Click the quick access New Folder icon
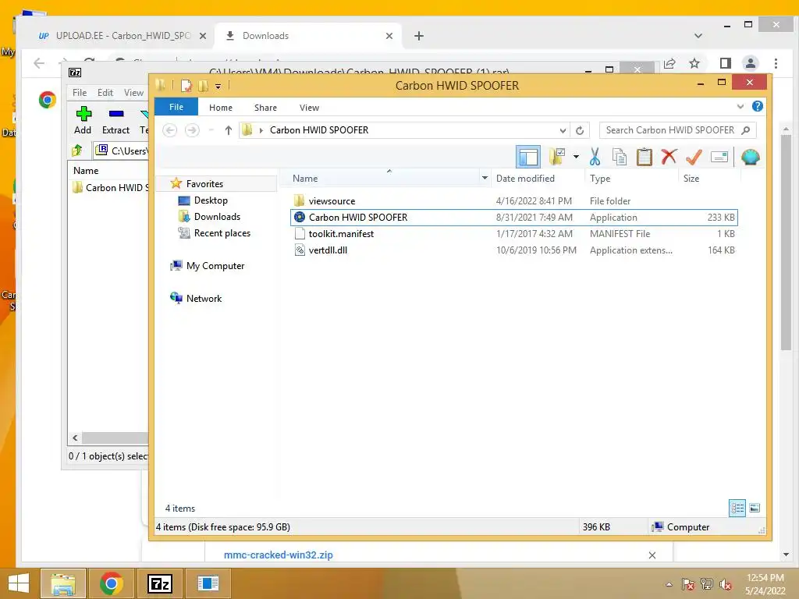 (x=204, y=86)
